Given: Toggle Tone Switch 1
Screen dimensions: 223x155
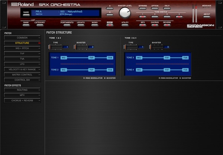Looking at the screenshot, I should [x=142, y=17].
